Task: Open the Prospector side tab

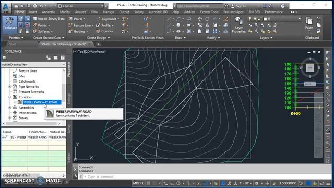Action: point(69,69)
